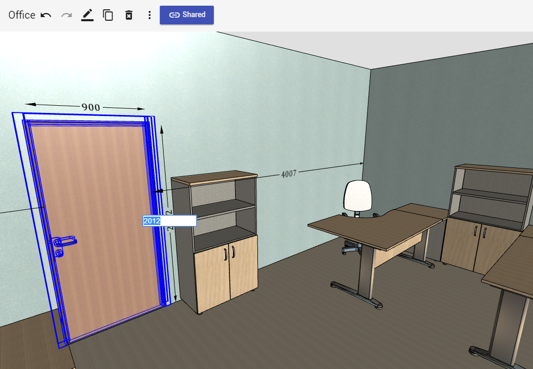The height and width of the screenshot is (369, 533).
Task: Open the three-dot more options menu
Action: [x=149, y=15]
